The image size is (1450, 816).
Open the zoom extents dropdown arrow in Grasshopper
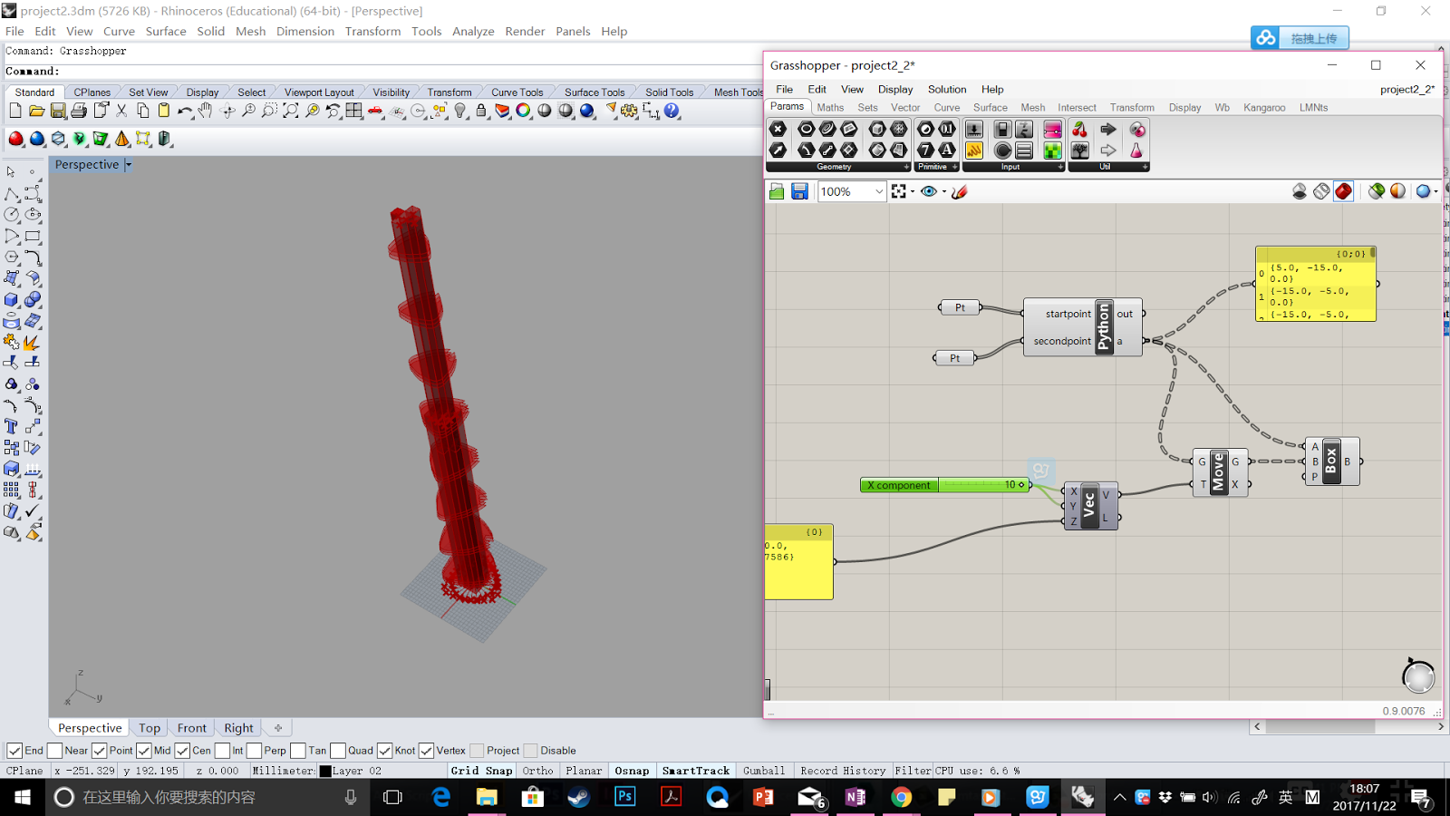point(912,191)
